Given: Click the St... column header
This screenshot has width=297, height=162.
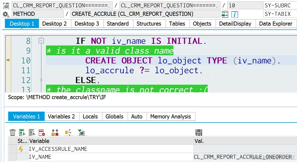Looking at the screenshot, I should tap(23, 141).
